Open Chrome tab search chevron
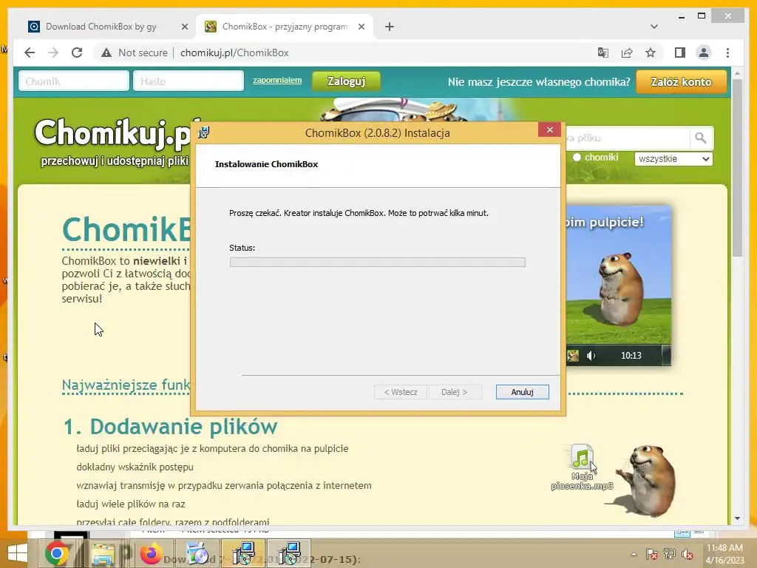757x568 pixels. [x=654, y=27]
